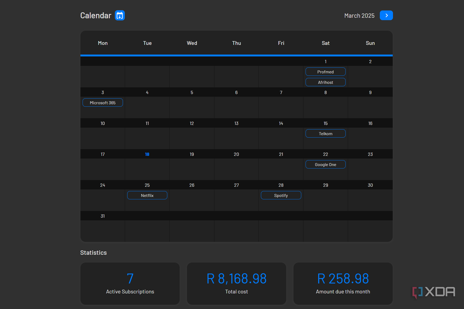Click the "R 8,168.98" total value
Image resolution: width=464 pixels, height=309 pixels.
237,279
